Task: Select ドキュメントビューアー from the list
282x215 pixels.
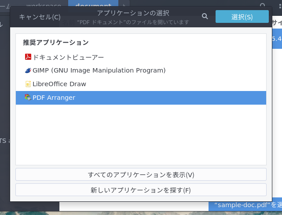Action: tap(141, 57)
